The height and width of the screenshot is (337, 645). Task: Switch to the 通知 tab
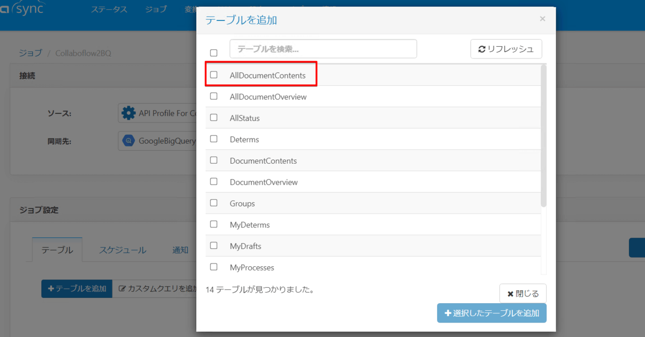click(180, 250)
